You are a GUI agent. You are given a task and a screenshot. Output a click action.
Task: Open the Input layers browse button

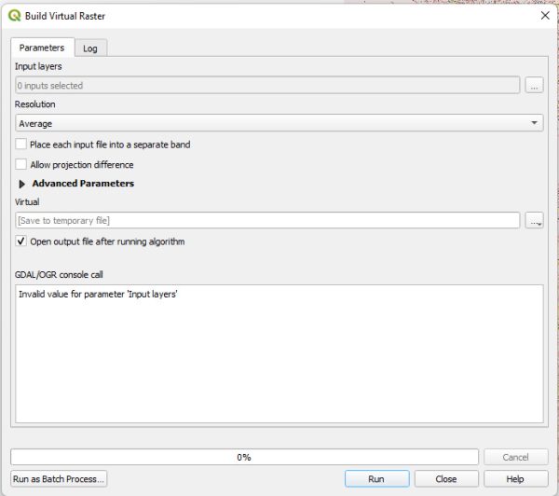(x=534, y=86)
